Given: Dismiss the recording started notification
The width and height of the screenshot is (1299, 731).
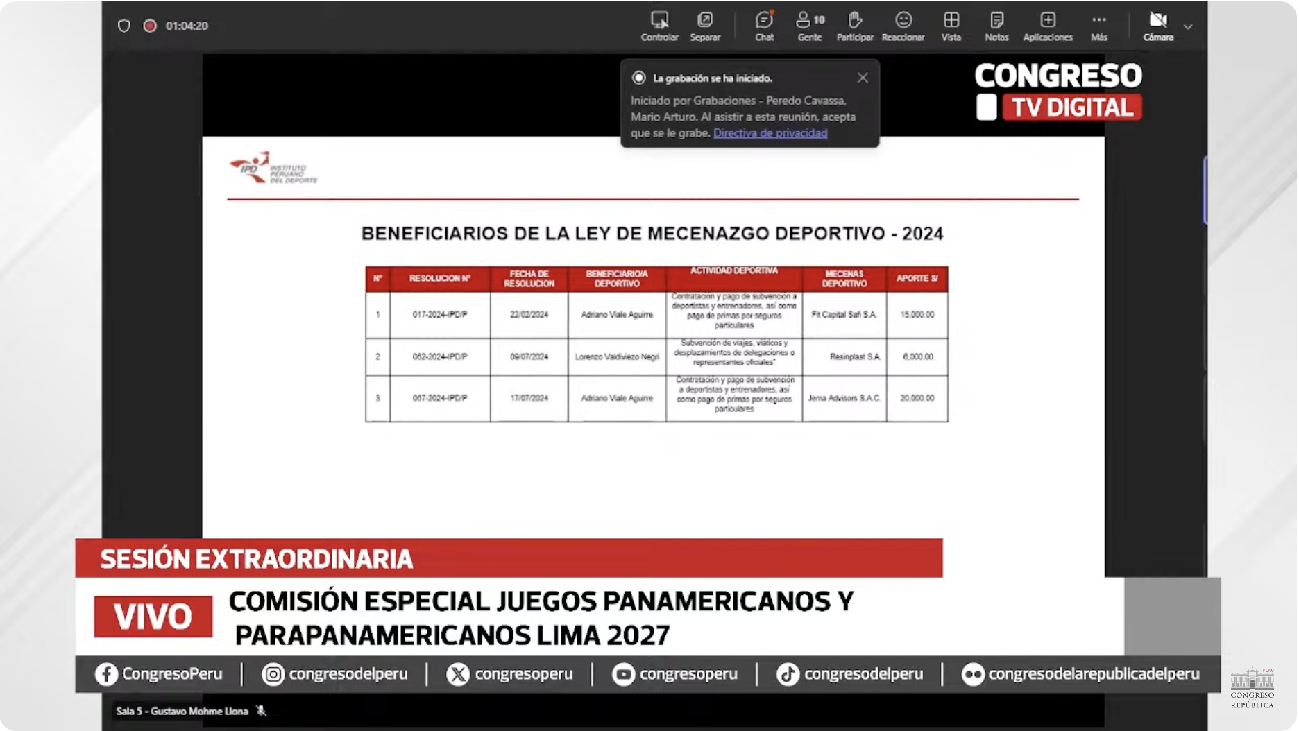Looking at the screenshot, I should (863, 78).
